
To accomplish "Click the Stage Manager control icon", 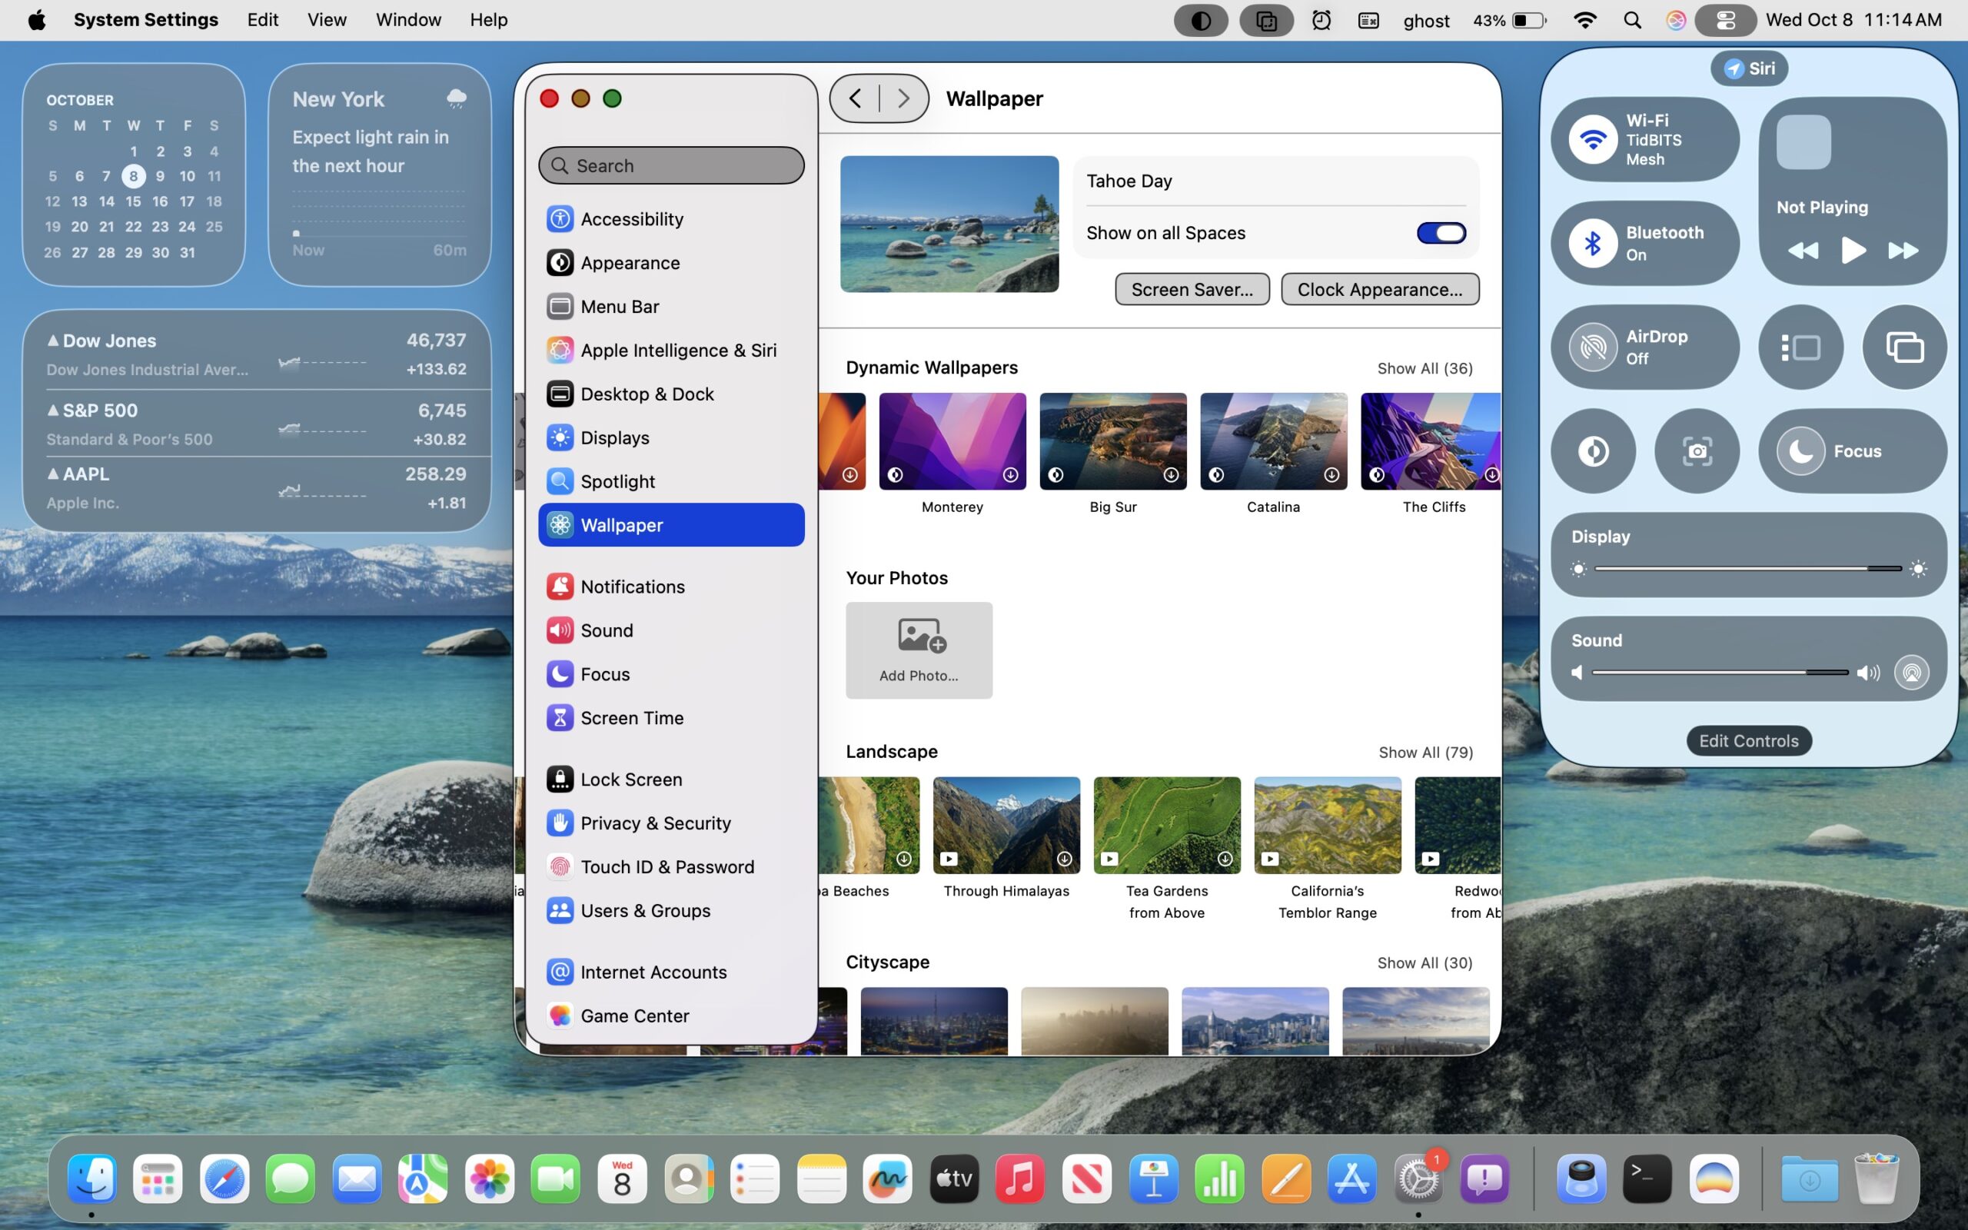I will (x=1800, y=347).
